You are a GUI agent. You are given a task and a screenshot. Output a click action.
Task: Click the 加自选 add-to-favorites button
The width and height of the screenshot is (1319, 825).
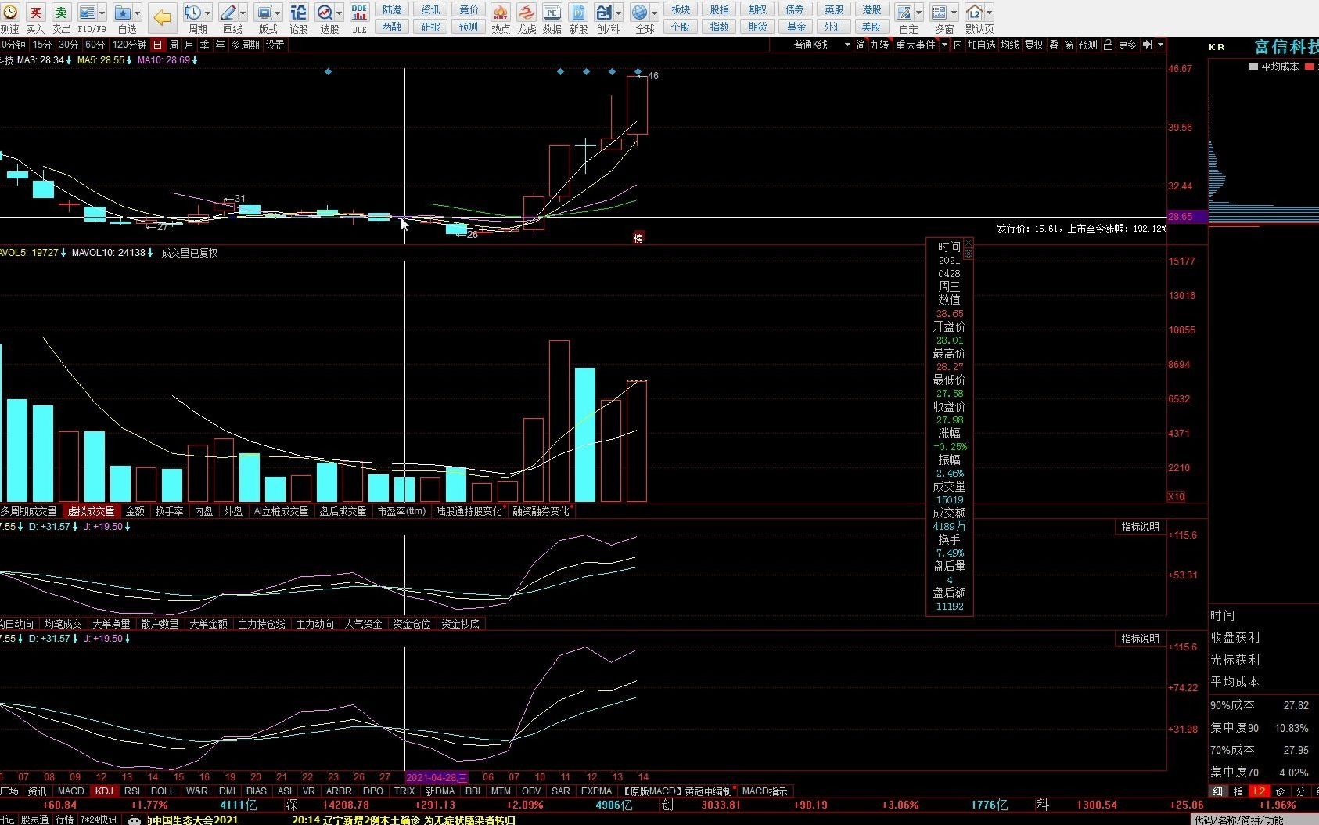pyautogui.click(x=981, y=45)
